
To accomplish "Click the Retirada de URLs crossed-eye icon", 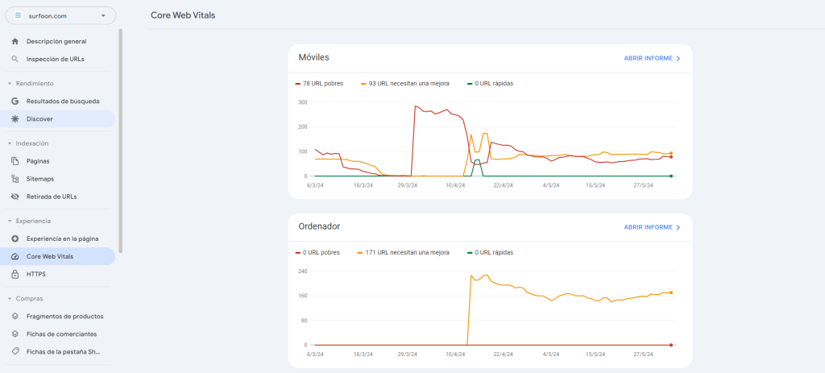I will tap(15, 197).
